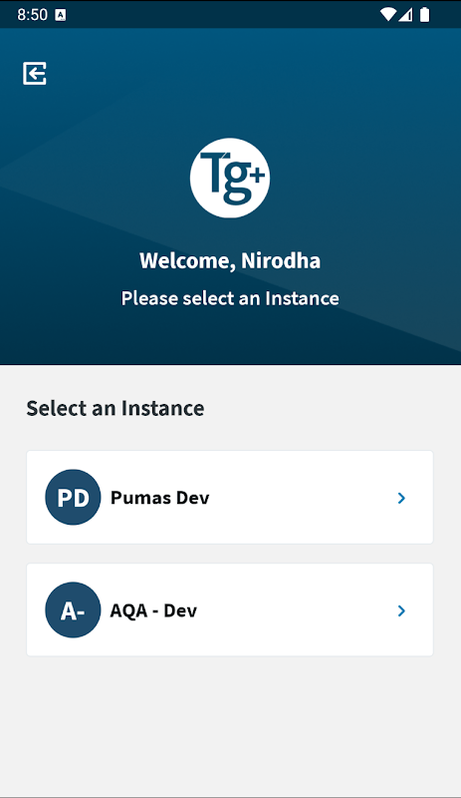Tap the cellular signal status icon
This screenshot has height=798, width=461.
point(405,15)
